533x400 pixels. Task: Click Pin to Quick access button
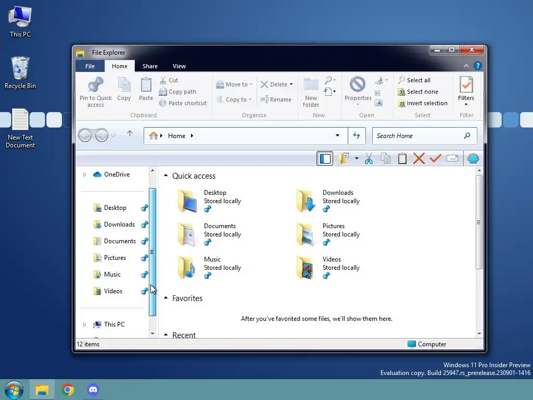point(96,92)
